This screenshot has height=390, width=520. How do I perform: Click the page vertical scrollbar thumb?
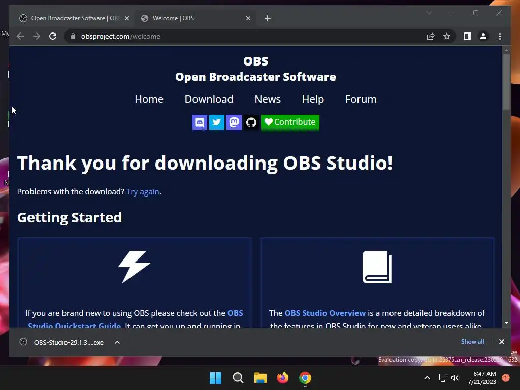(x=506, y=82)
